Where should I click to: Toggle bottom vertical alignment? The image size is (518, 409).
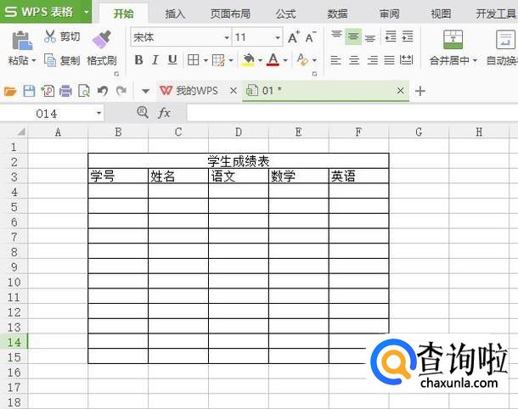370,37
